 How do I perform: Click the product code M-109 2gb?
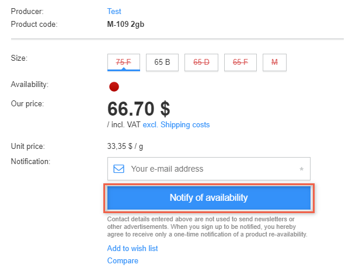129,24
